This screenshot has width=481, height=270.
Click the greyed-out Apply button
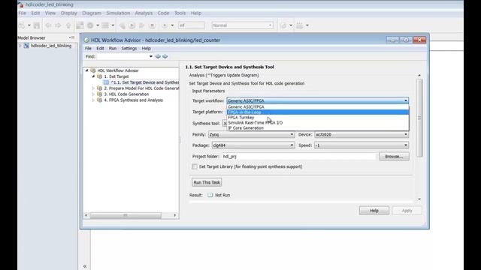coord(407,211)
